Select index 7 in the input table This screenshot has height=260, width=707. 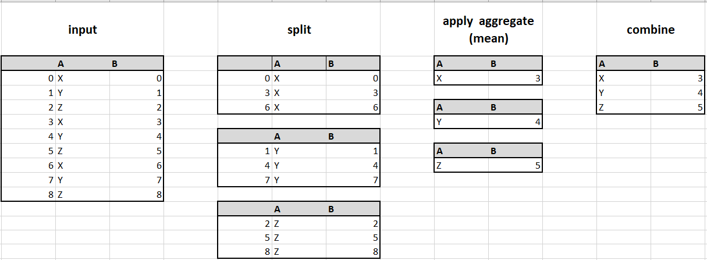51,180
